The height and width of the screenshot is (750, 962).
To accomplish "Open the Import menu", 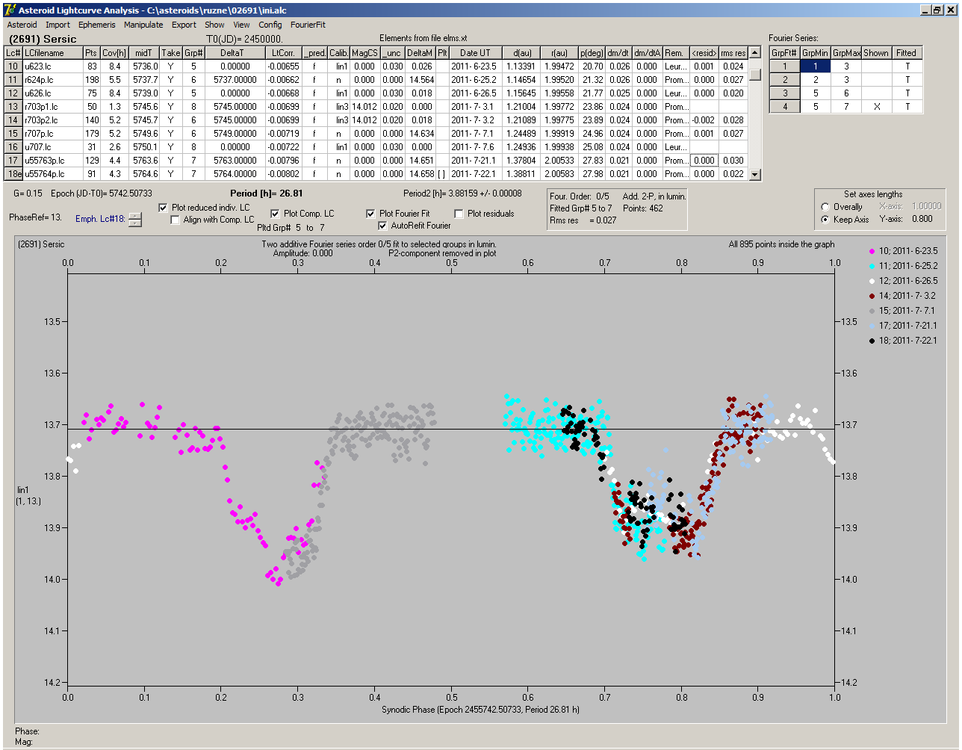I will (x=58, y=25).
